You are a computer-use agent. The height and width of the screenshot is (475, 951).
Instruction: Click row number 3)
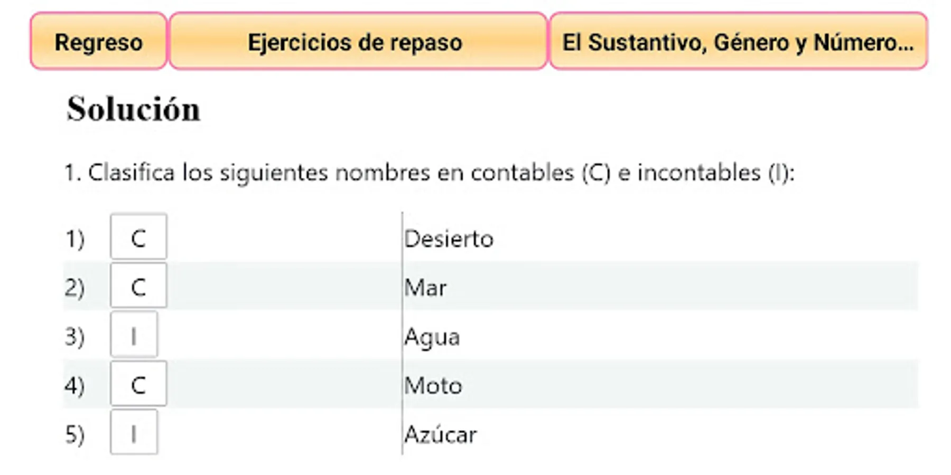[x=74, y=337]
